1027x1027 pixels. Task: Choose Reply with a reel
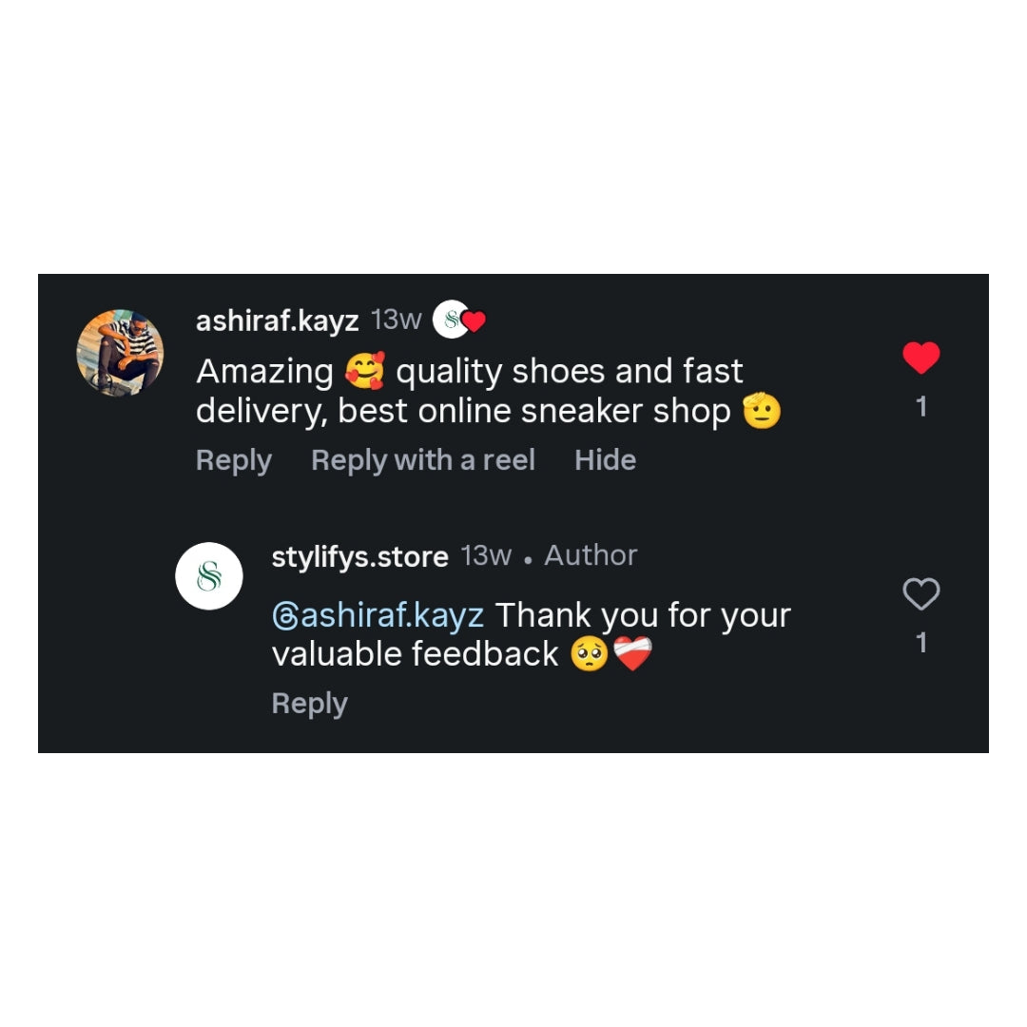click(423, 460)
